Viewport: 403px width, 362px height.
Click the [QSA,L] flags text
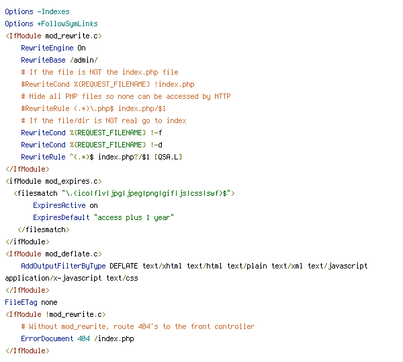point(168,157)
